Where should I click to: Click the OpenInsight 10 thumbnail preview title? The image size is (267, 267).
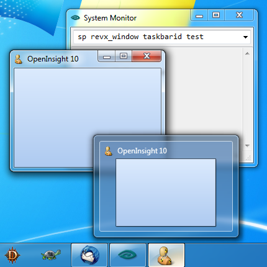click(142, 151)
